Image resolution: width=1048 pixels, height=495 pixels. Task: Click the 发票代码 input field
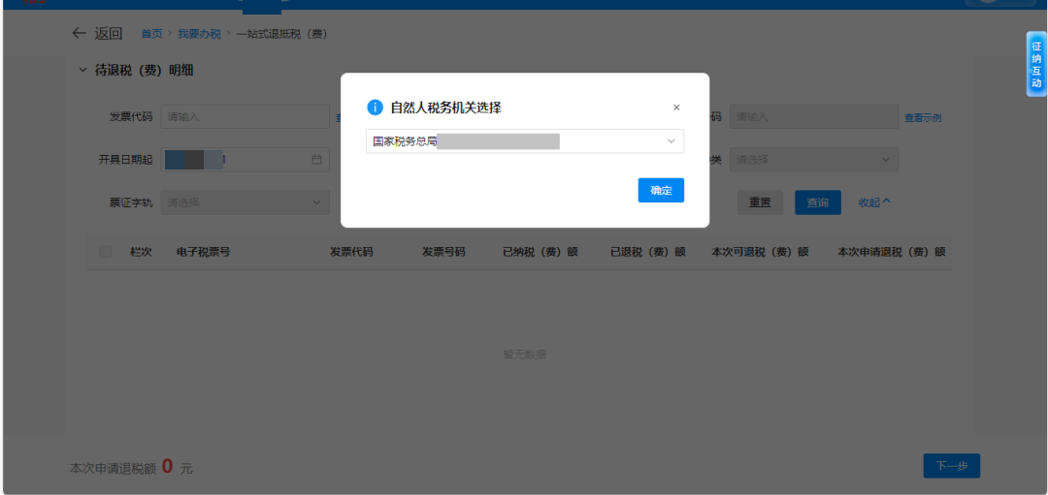click(246, 117)
